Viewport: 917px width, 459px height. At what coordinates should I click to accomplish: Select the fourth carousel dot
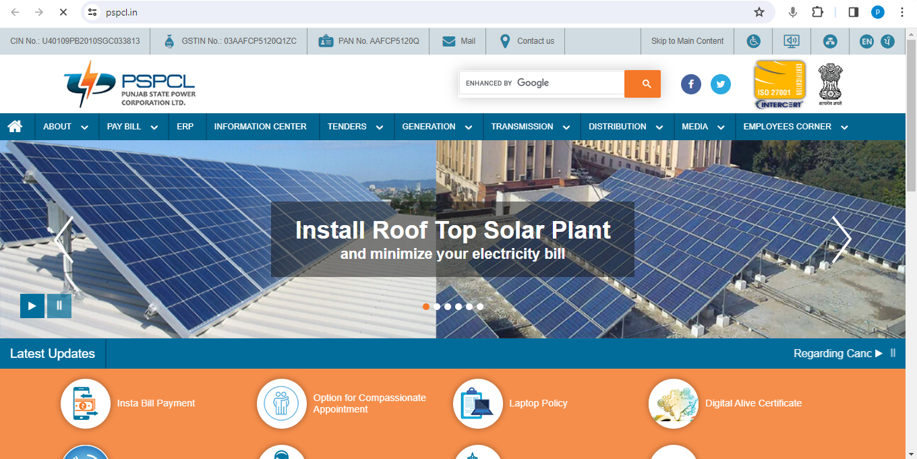click(x=459, y=306)
